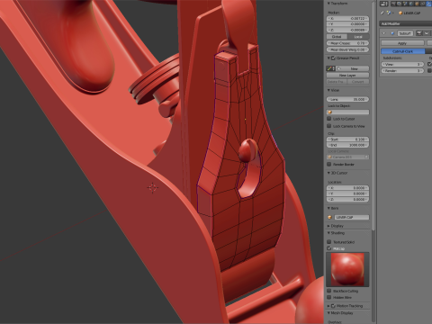Click the Subsurf modifier type icon
The image size is (432, 324).
point(392,33)
